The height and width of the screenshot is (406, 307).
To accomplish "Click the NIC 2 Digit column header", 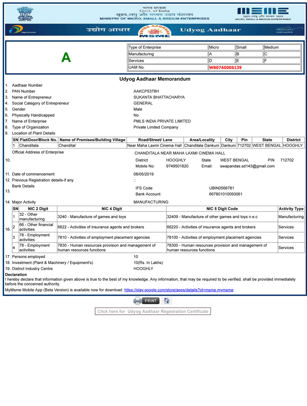I will (38, 209).
